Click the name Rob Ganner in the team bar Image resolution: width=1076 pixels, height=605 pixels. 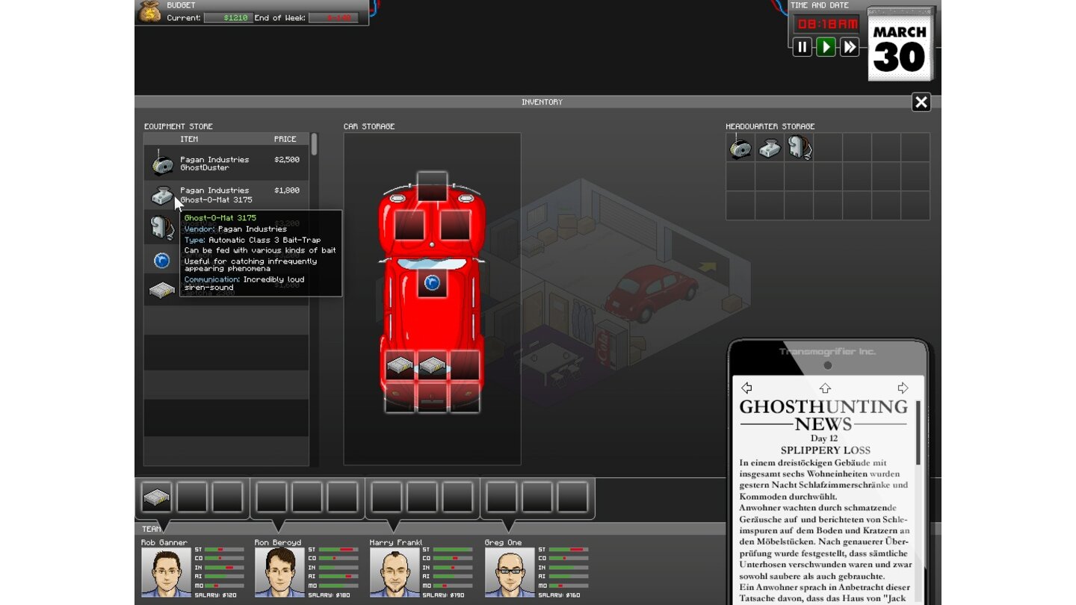(x=164, y=542)
